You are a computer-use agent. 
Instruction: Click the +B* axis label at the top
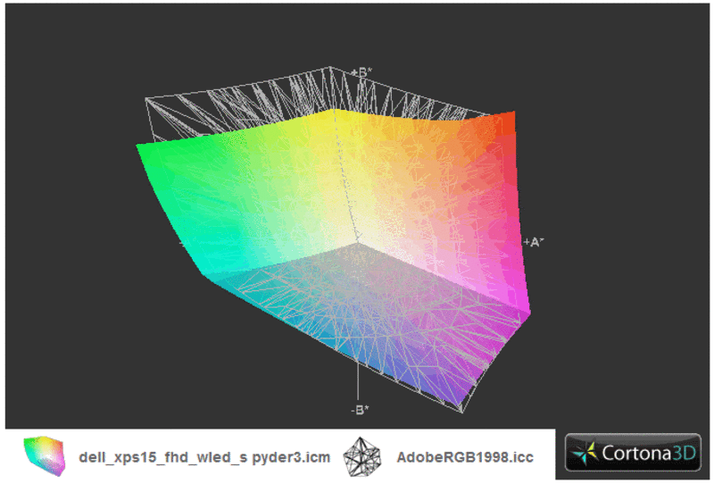pyautogui.click(x=361, y=71)
